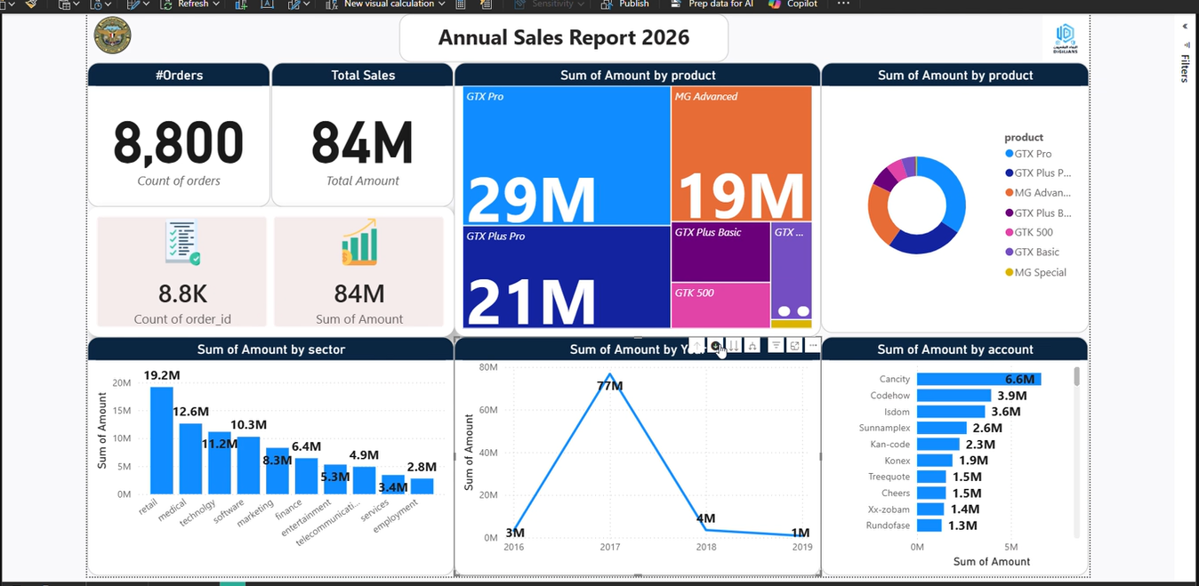
Task: Click the 77M peak point for 2017
Action: [609, 374]
